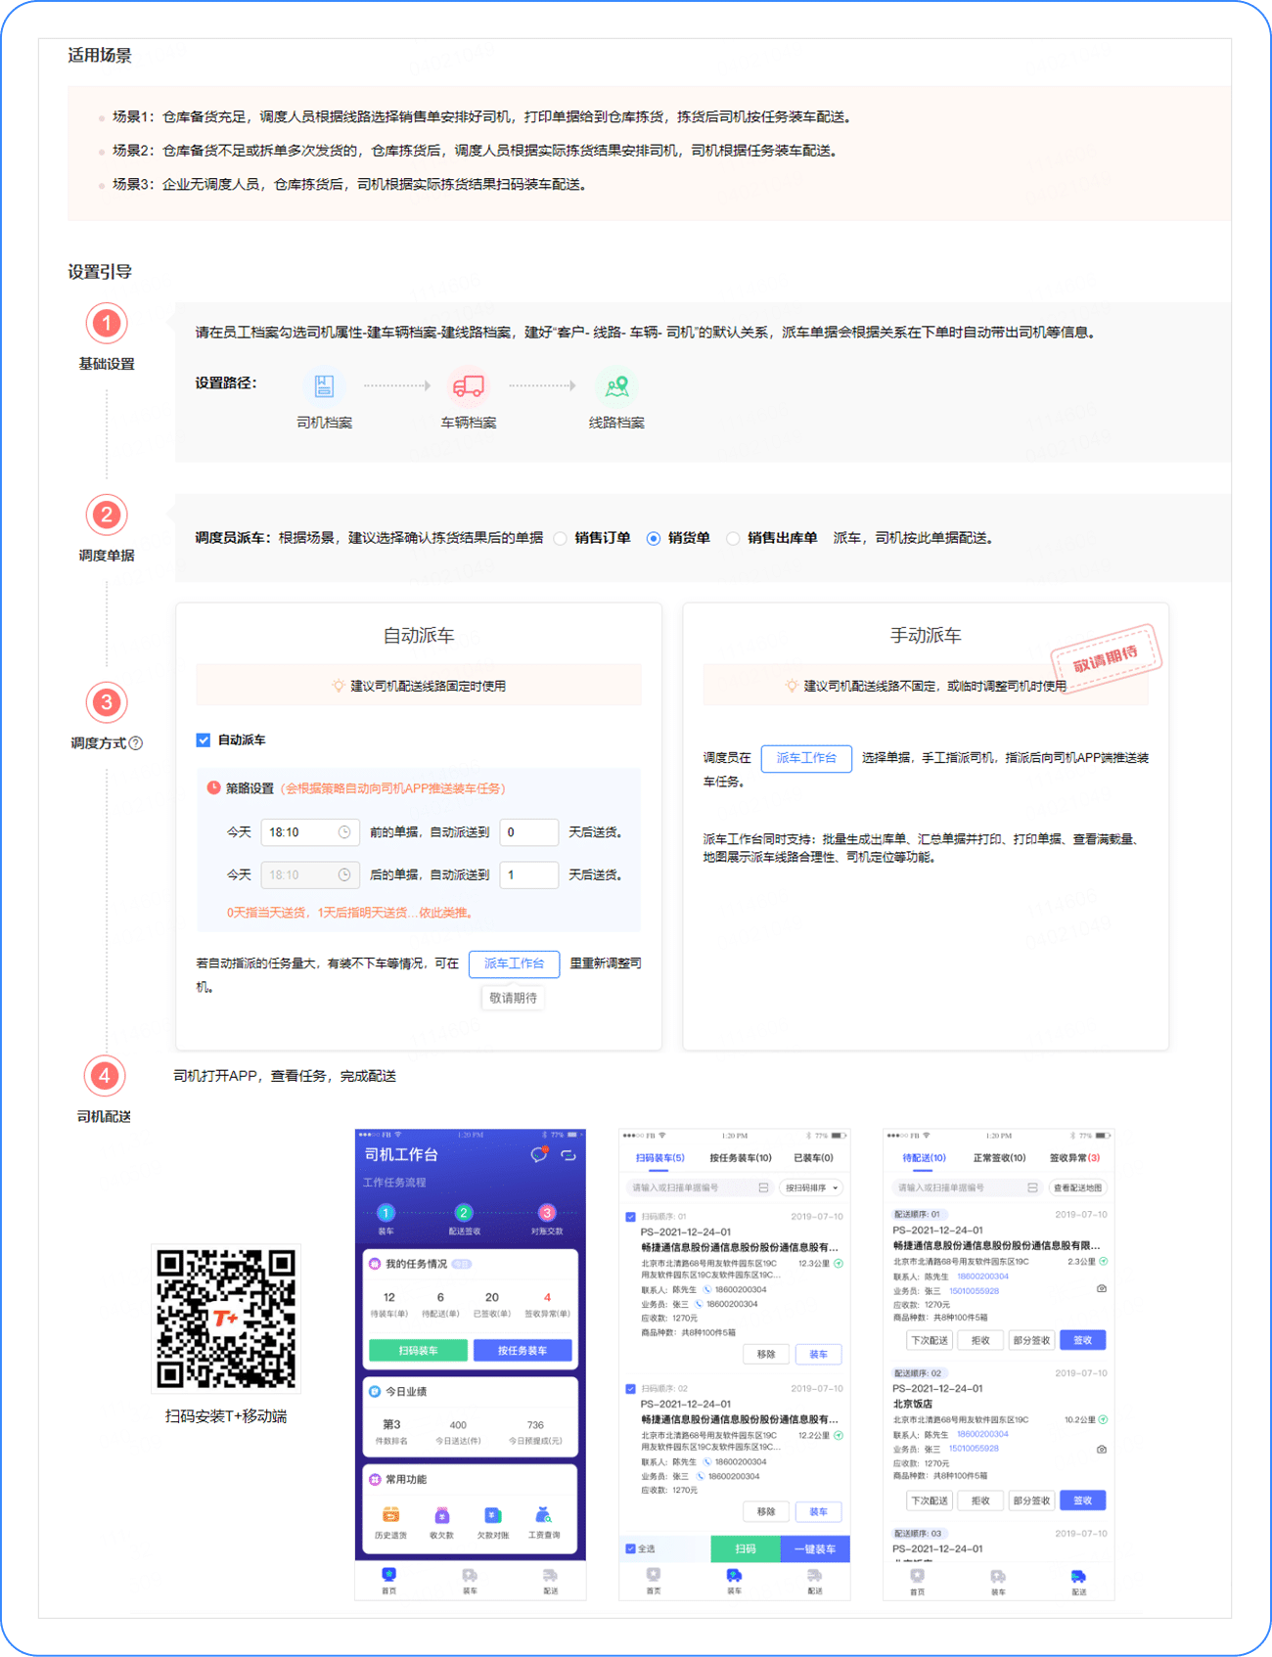
Task: Tap the 历史退货 icon under 常用功能
Action: (390, 1515)
